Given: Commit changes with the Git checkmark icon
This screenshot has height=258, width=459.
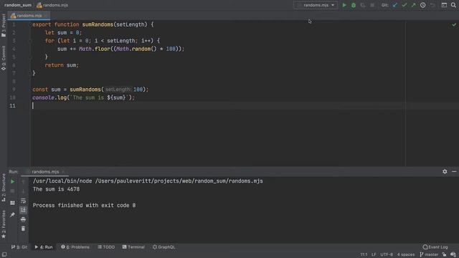Looking at the screenshot, I should (x=404, y=5).
